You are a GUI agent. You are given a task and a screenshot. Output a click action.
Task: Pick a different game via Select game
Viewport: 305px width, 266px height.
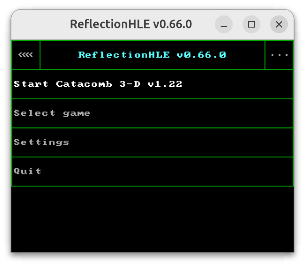152,114
